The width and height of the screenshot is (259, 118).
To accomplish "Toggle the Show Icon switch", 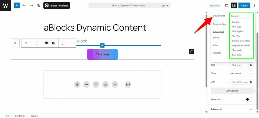I will (249, 99).
